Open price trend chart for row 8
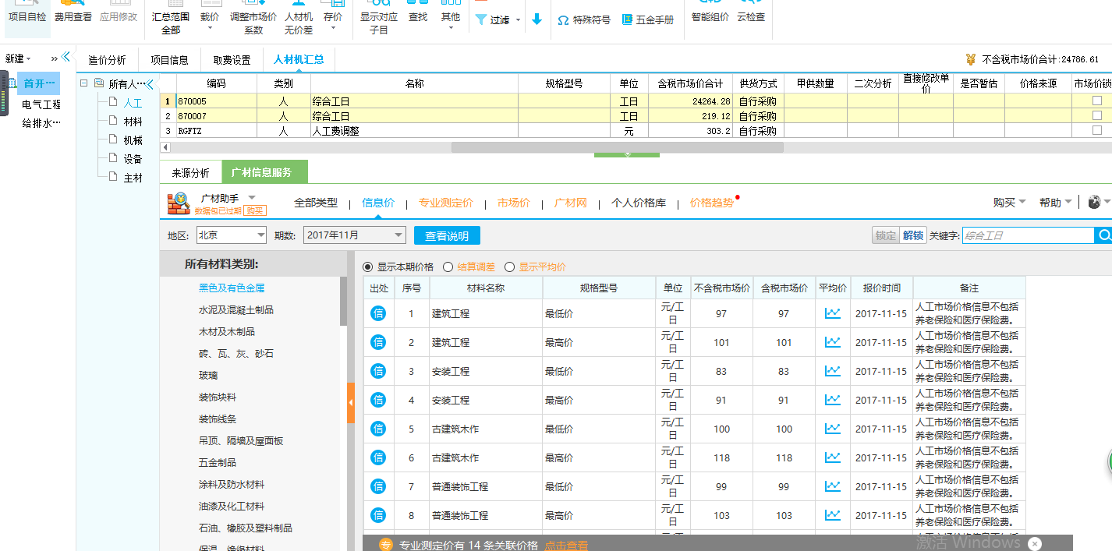The image size is (1112, 551). tap(833, 515)
